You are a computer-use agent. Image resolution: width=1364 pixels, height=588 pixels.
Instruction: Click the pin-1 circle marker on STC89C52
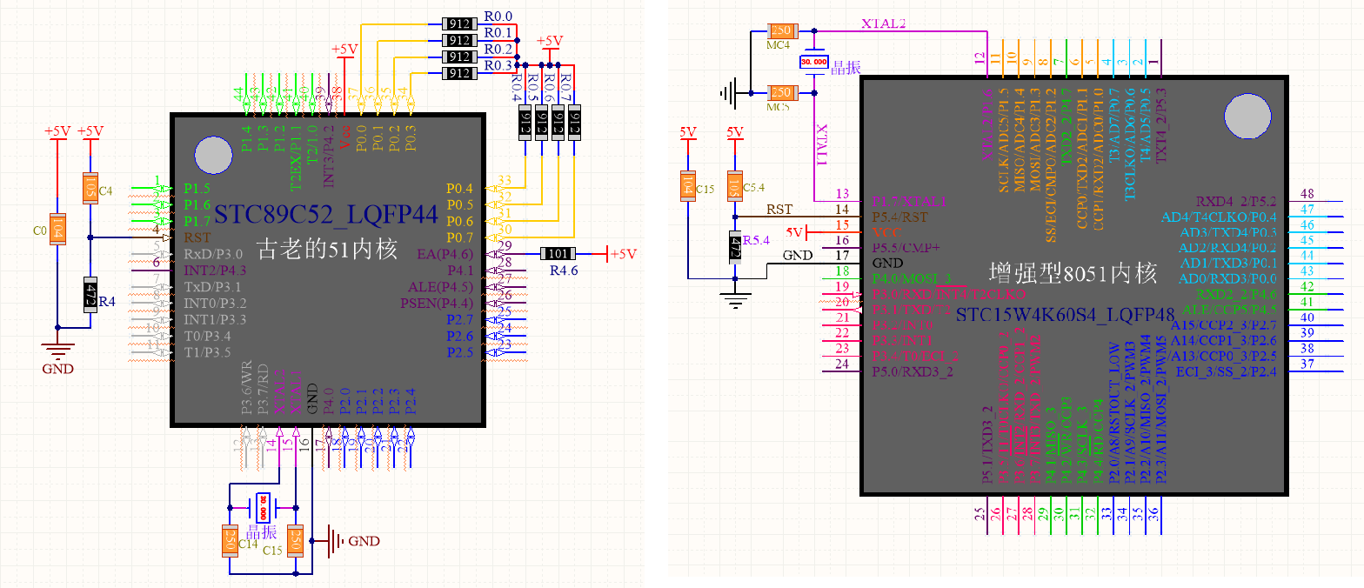tap(213, 155)
